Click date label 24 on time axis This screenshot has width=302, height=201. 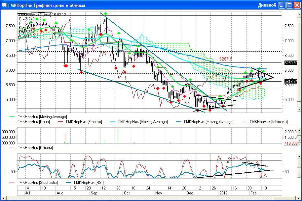148,188
